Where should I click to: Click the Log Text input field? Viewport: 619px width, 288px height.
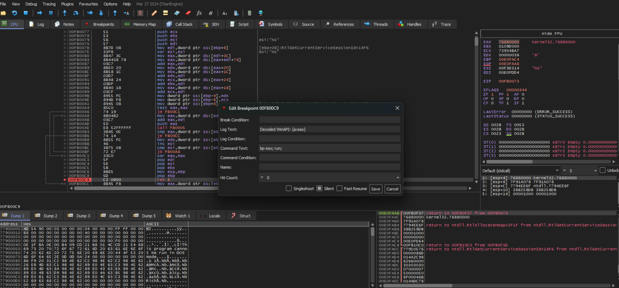pos(330,129)
